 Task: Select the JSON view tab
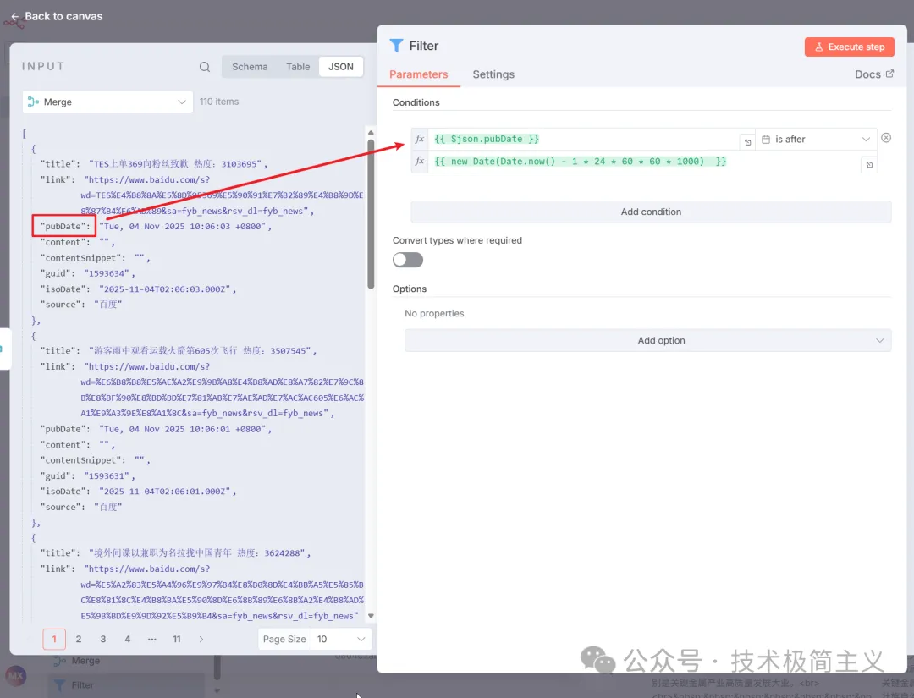340,67
